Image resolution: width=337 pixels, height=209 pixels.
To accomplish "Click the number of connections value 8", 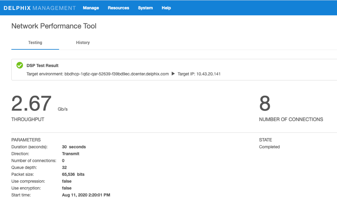I will tap(265, 104).
